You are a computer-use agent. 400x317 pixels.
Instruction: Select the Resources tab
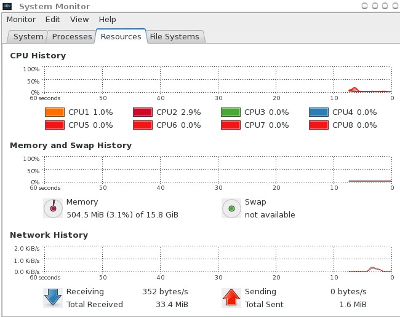(x=121, y=36)
